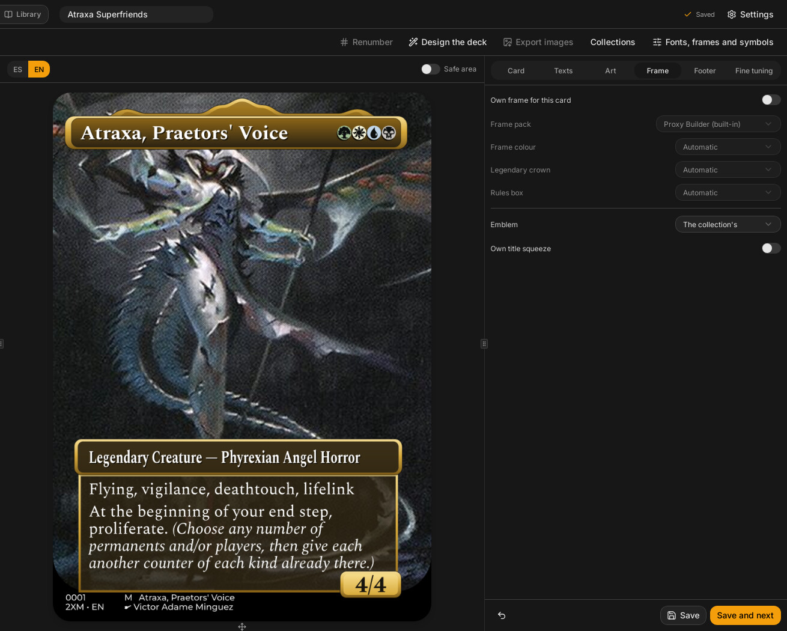Toggle the Safe area switch

tap(430, 69)
